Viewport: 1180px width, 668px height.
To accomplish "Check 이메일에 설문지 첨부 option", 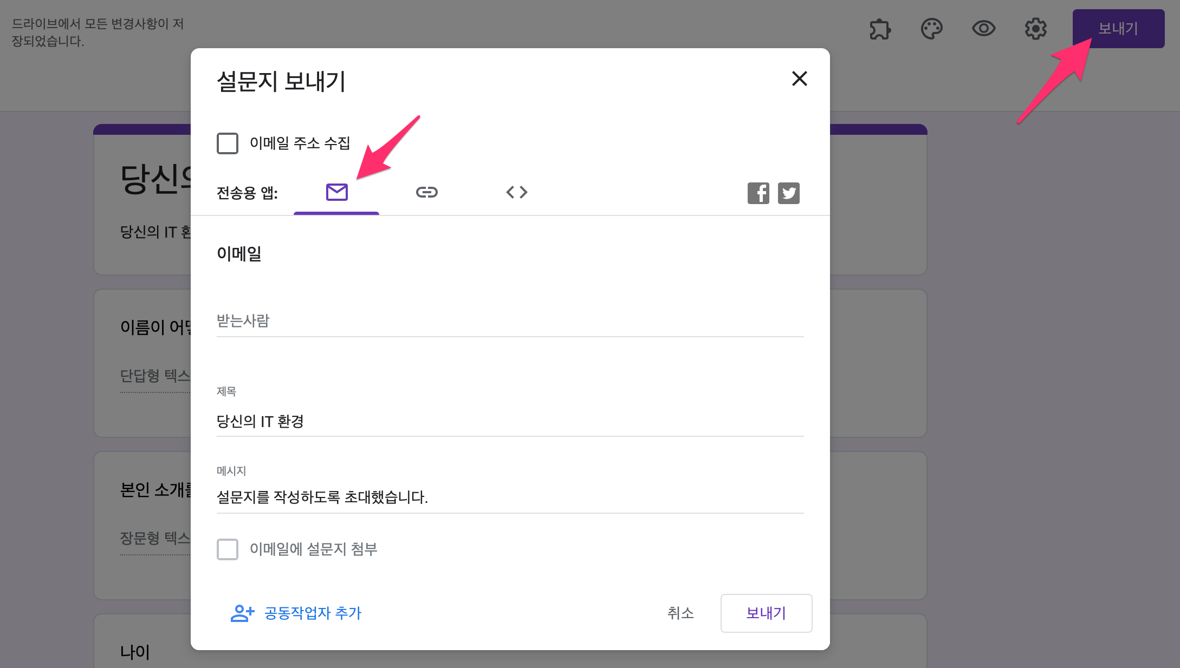I will pyautogui.click(x=228, y=549).
